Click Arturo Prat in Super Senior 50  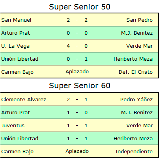click(x=16, y=33)
